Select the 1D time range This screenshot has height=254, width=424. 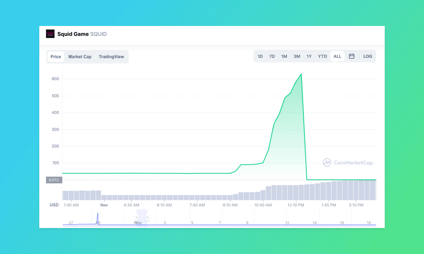pyautogui.click(x=260, y=56)
